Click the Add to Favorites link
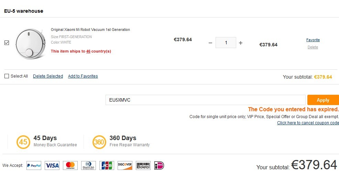 (83, 76)
